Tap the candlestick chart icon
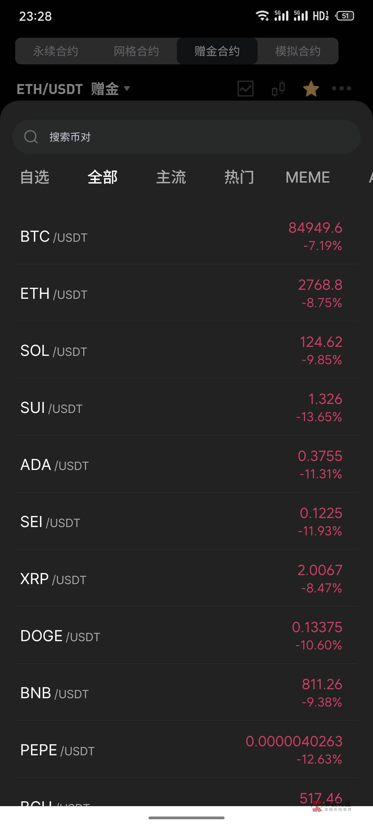Image resolution: width=373 pixels, height=830 pixels. (278, 89)
